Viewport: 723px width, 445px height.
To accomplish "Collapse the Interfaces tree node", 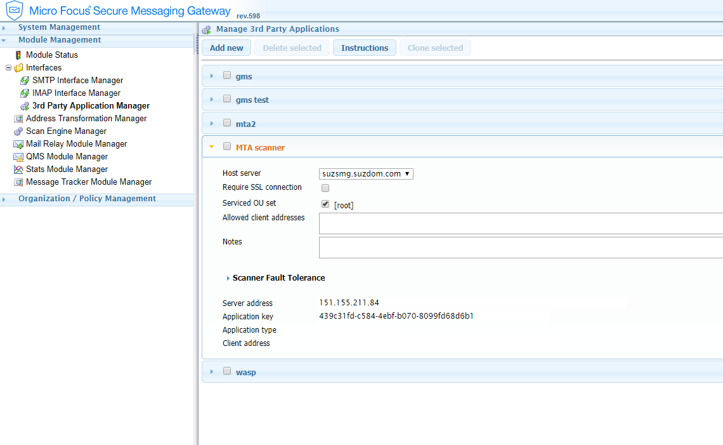I will (8, 67).
